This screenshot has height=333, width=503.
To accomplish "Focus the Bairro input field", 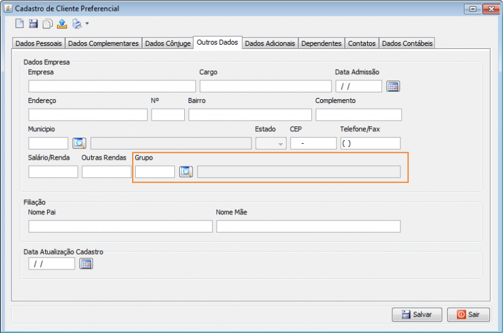I will [250, 115].
